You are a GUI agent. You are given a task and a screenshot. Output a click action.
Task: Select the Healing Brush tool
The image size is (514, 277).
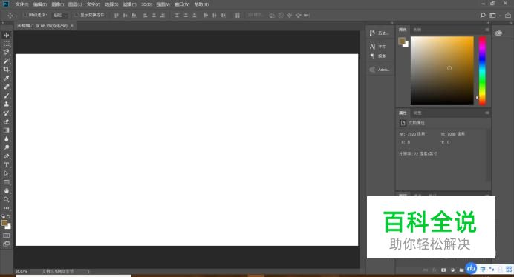[x=6, y=87]
